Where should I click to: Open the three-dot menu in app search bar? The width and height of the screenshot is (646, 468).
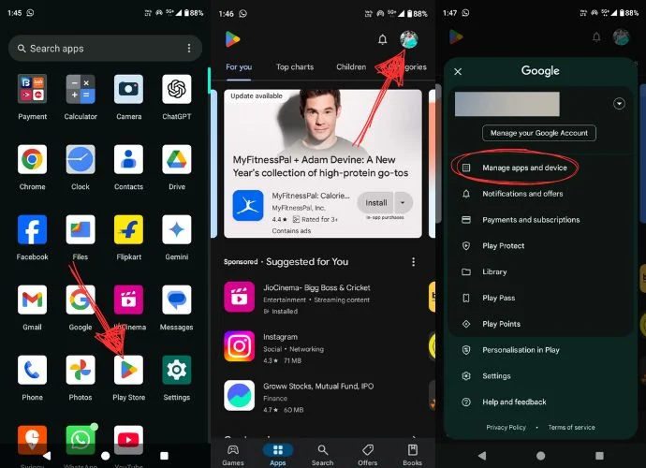pyautogui.click(x=189, y=49)
